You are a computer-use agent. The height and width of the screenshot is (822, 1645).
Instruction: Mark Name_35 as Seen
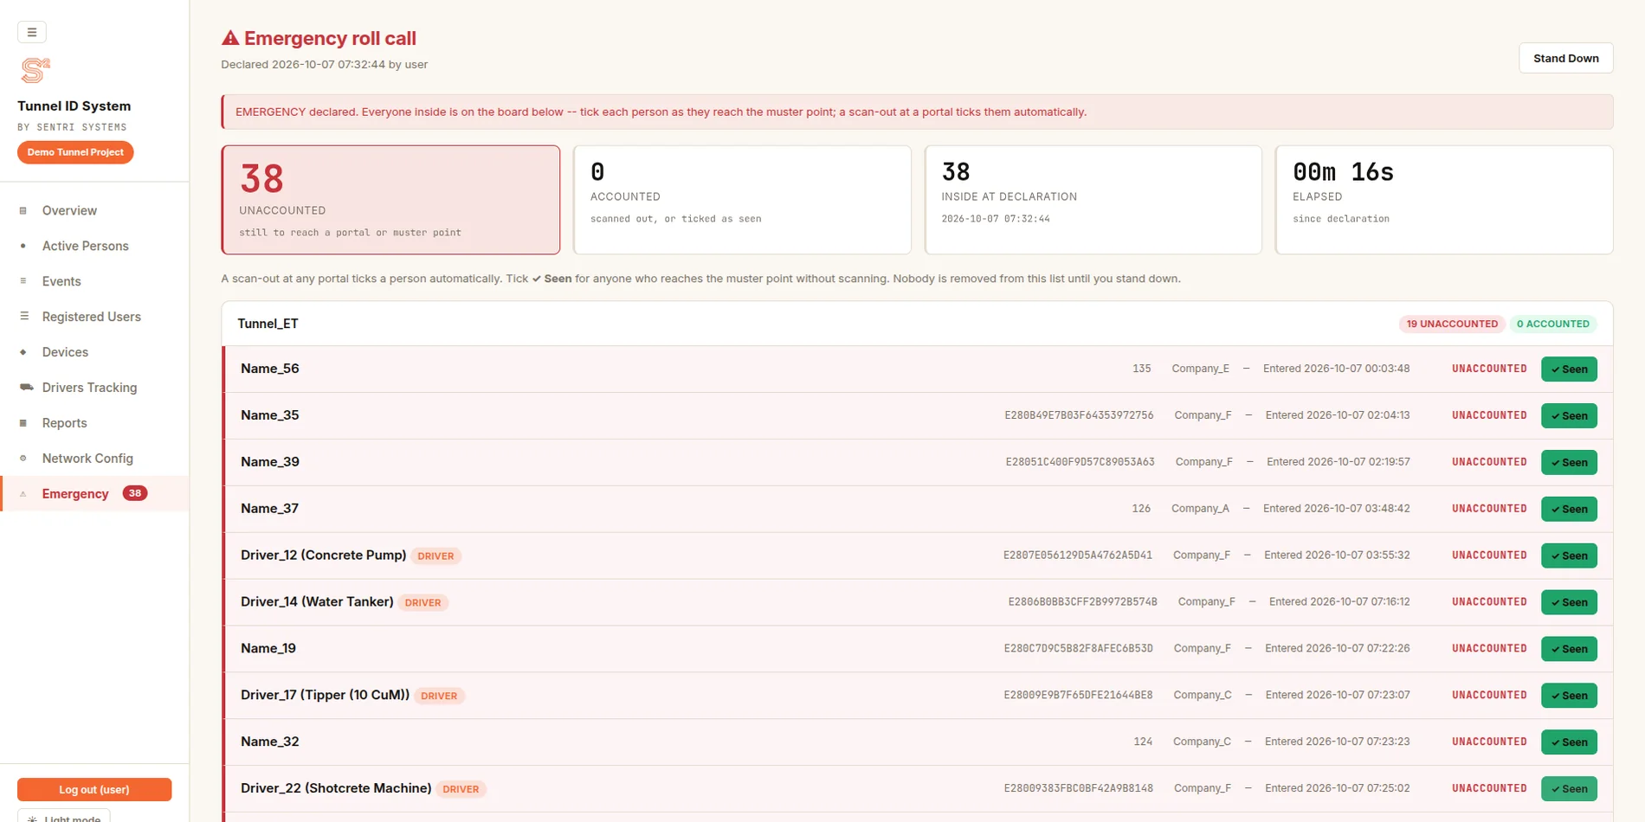coord(1569,415)
